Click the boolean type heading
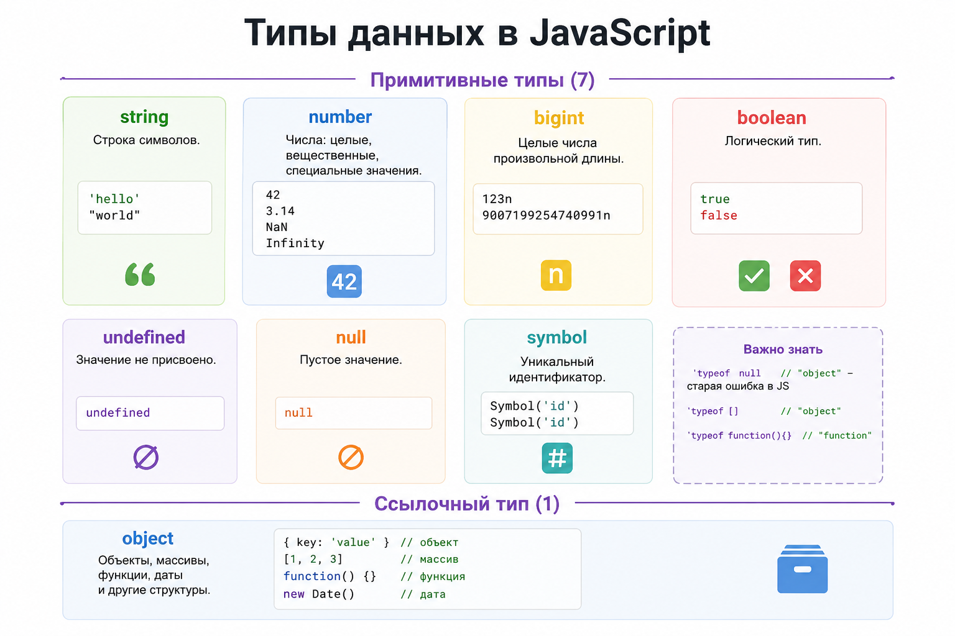This screenshot has width=955, height=636. pyautogui.click(x=772, y=117)
